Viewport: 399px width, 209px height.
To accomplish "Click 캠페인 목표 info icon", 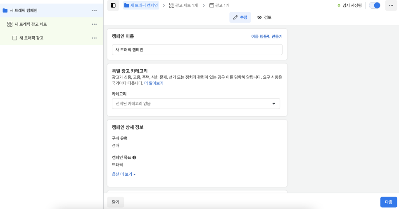I will click(134, 157).
